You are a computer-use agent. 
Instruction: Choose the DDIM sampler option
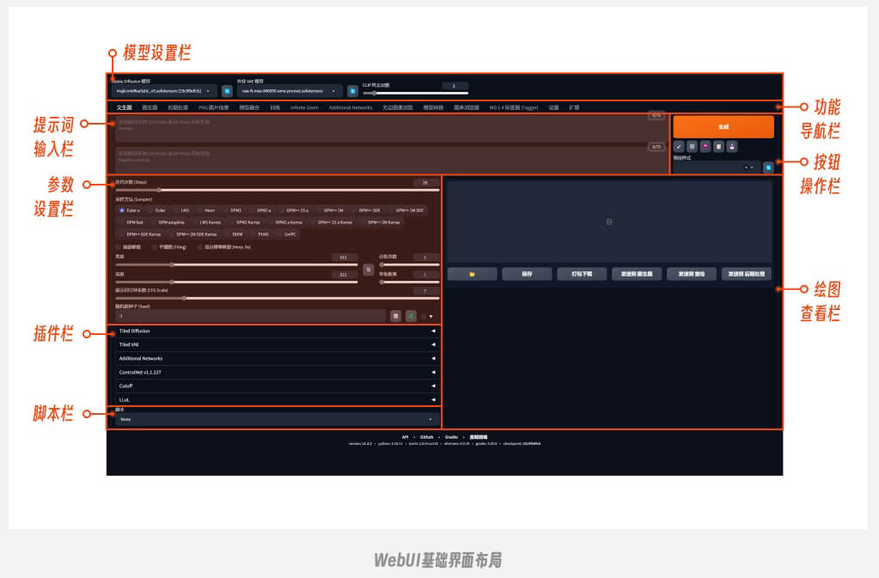(233, 234)
